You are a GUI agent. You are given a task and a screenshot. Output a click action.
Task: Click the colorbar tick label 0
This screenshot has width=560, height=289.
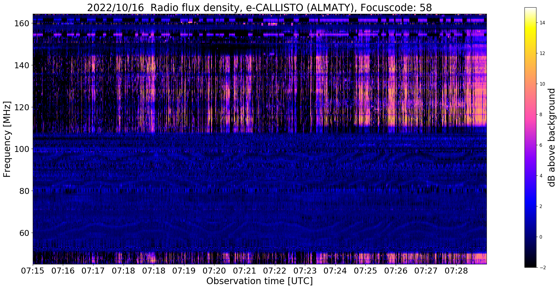pyautogui.click(x=541, y=237)
